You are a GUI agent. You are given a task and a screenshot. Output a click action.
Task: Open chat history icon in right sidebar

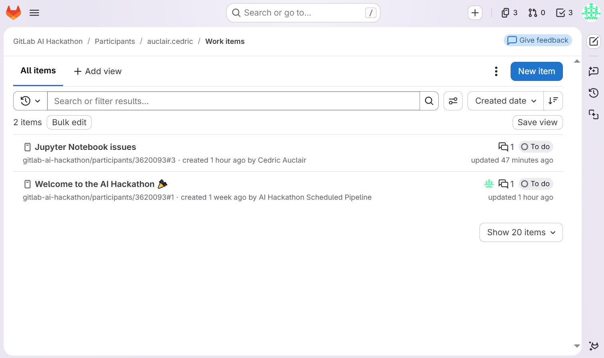coord(594,93)
